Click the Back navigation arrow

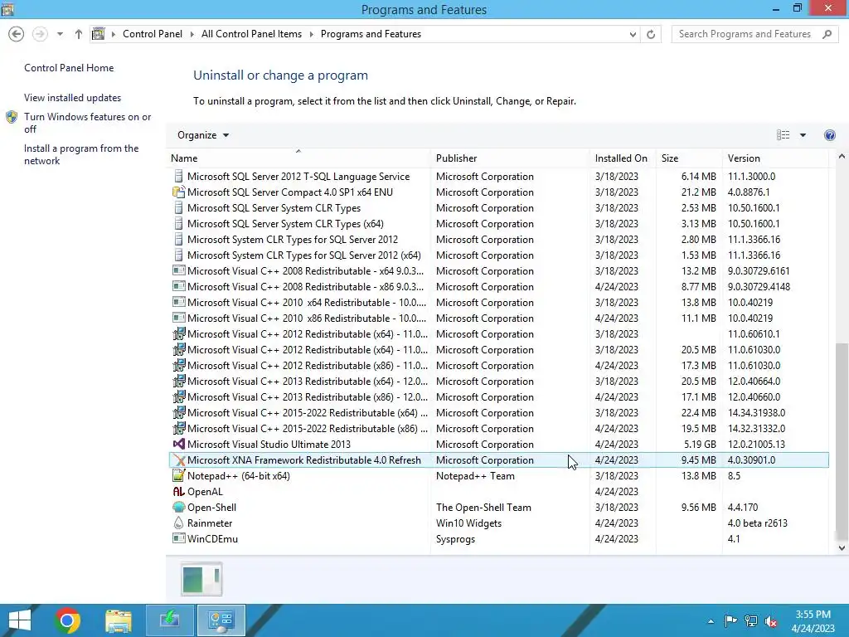[17, 34]
